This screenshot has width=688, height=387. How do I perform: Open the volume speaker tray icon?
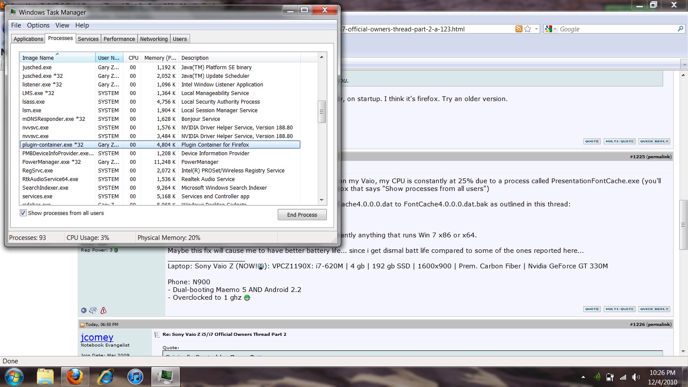coord(636,377)
